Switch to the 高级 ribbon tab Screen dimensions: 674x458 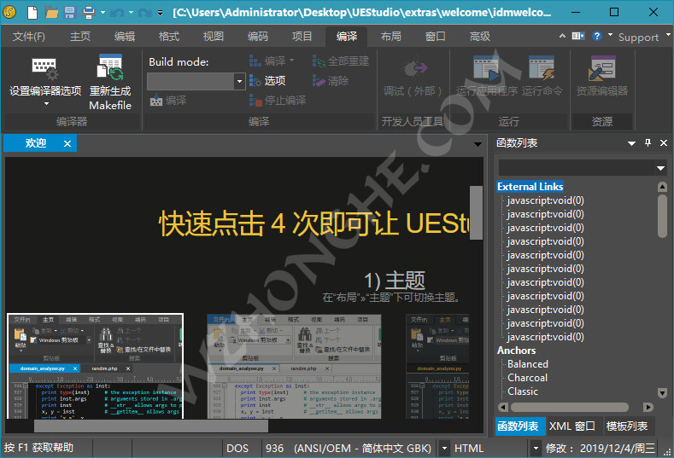pyautogui.click(x=480, y=37)
